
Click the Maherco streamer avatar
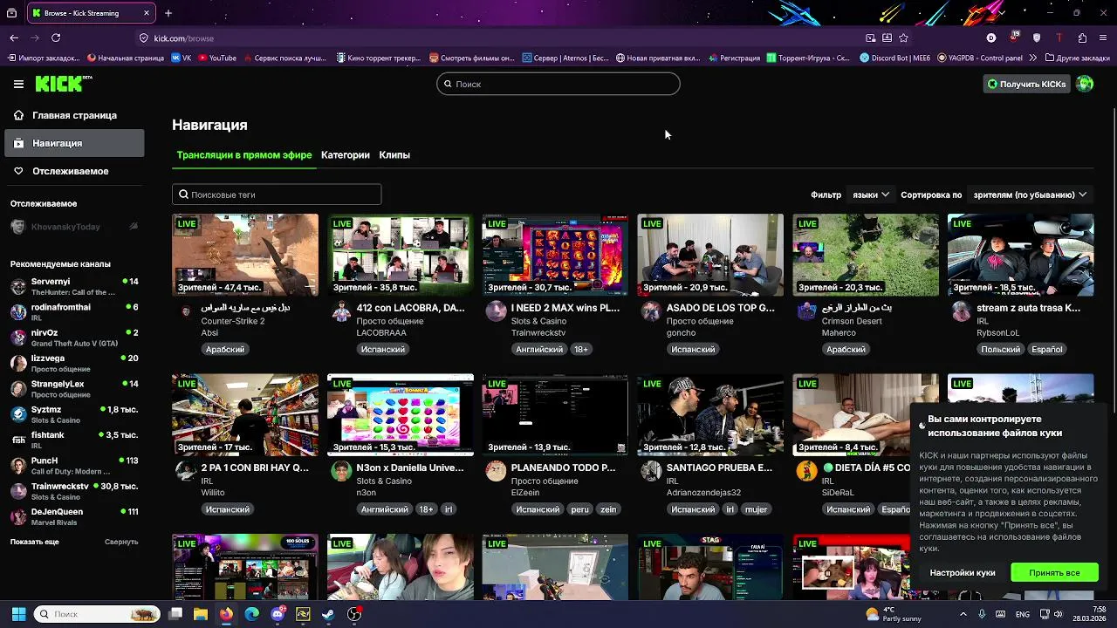[x=806, y=311]
